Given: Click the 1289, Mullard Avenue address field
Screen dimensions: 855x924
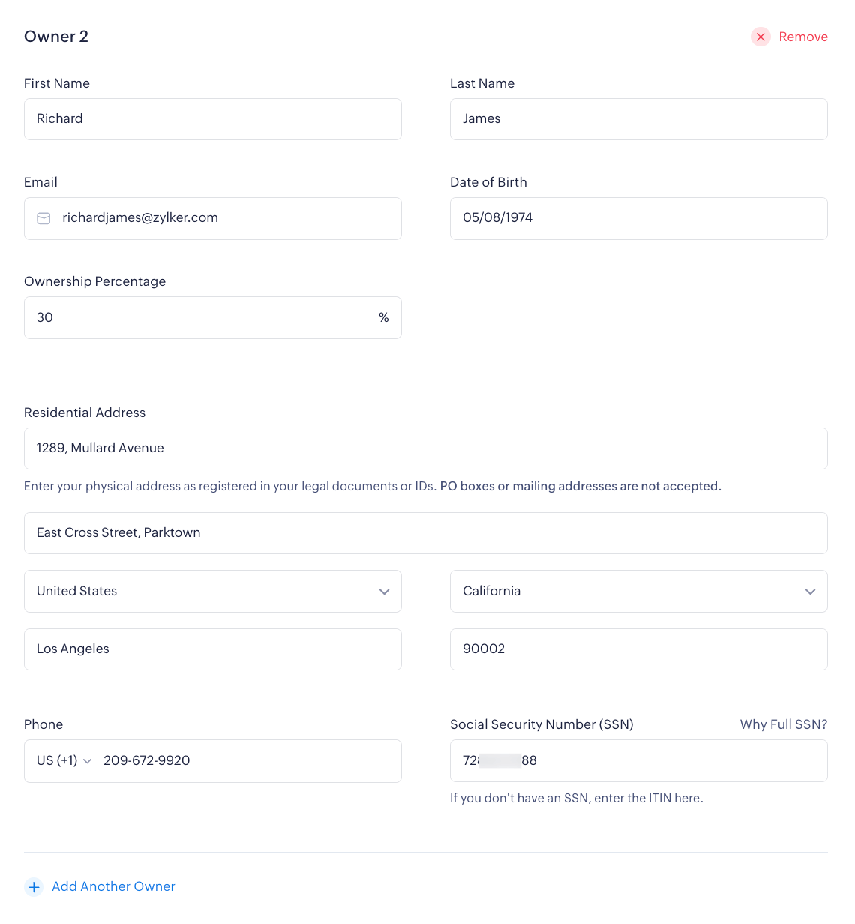Looking at the screenshot, I should click(425, 448).
